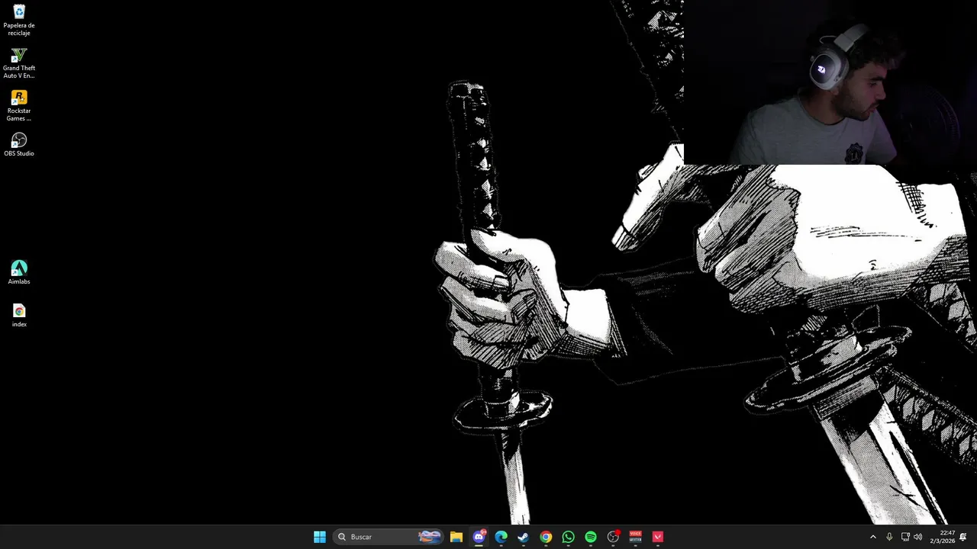This screenshot has height=549, width=977.
Task: Select the index Chrome file on desktop
Action: (19, 316)
